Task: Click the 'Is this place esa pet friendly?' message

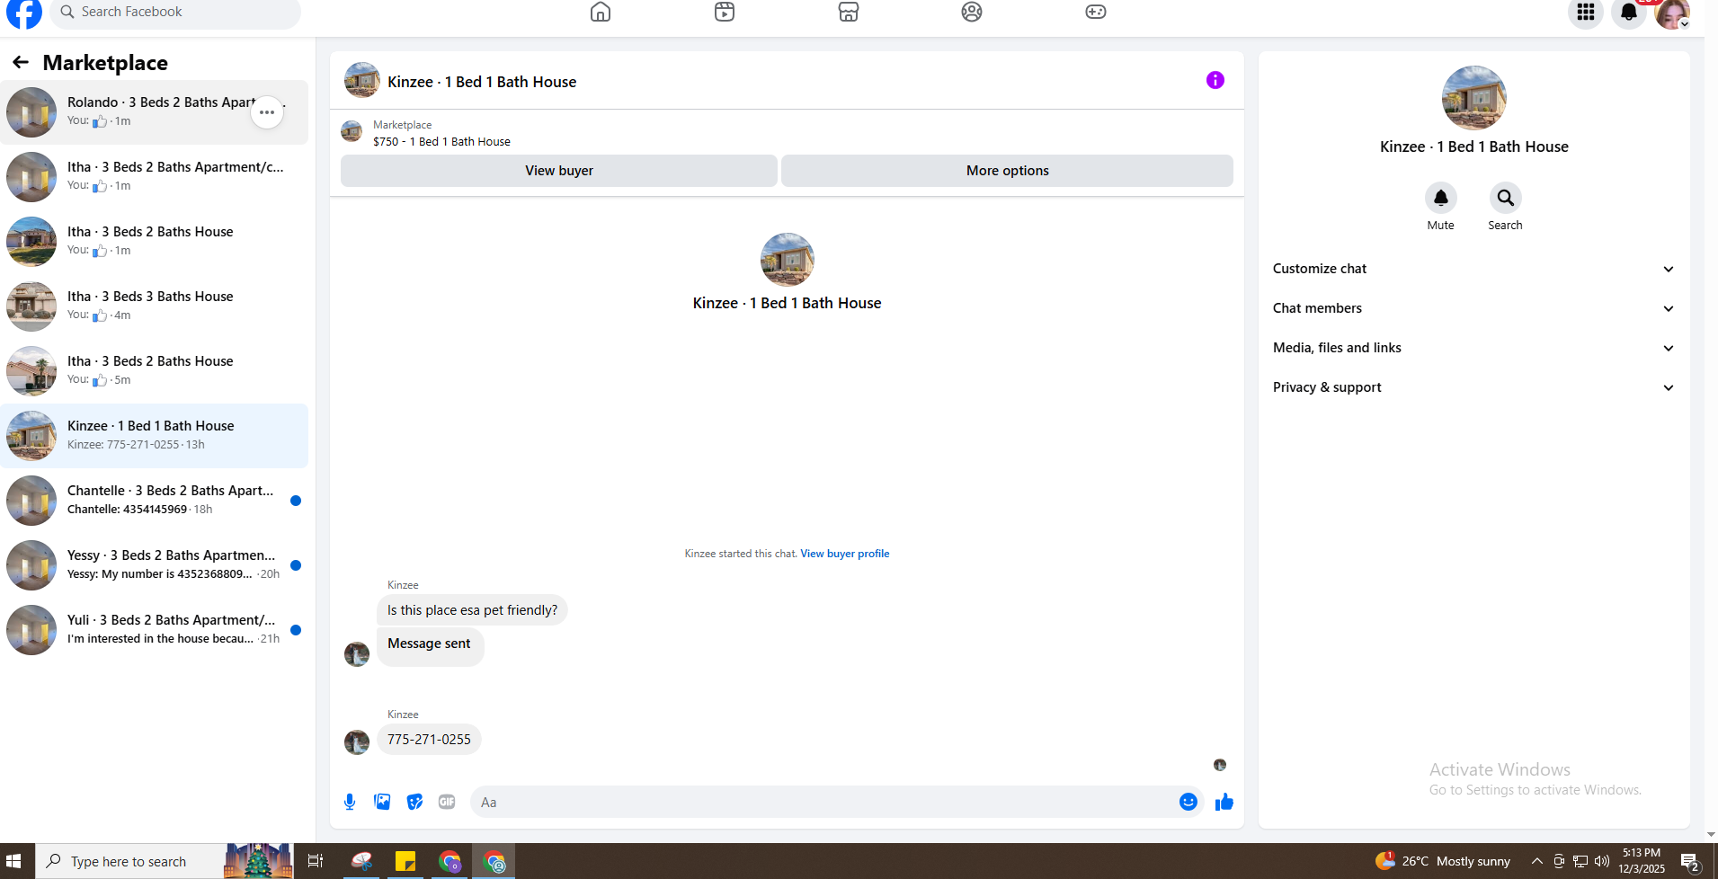Action: [x=472, y=610]
